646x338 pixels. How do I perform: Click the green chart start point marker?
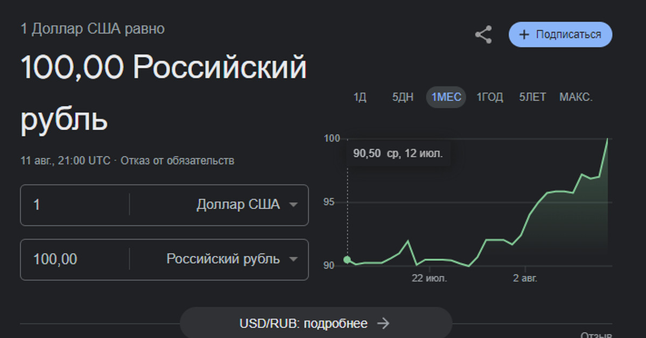coord(347,260)
